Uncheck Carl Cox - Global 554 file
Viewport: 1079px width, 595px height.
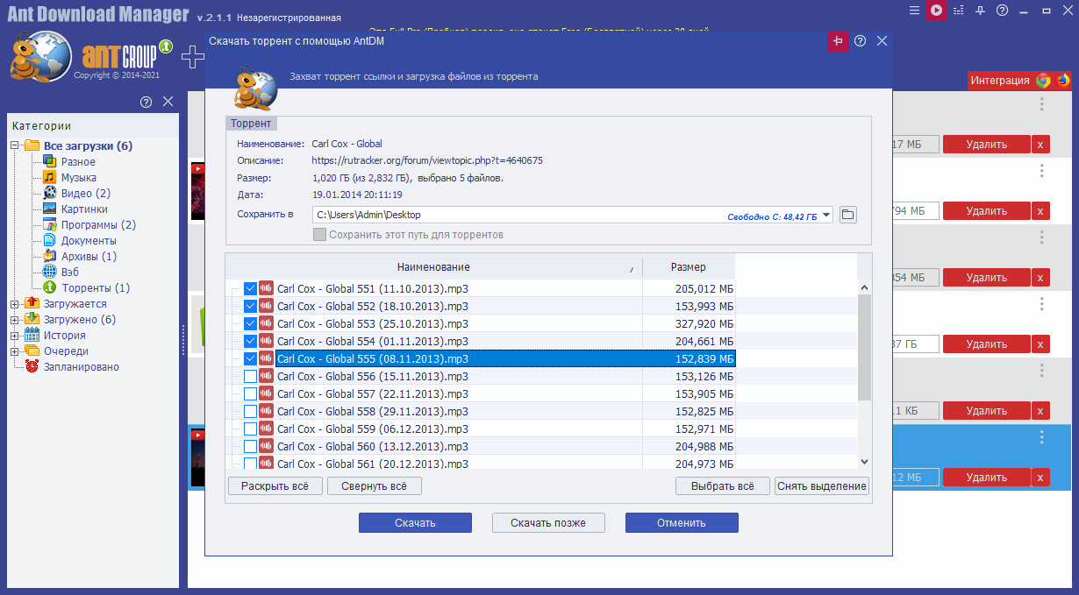coord(251,341)
